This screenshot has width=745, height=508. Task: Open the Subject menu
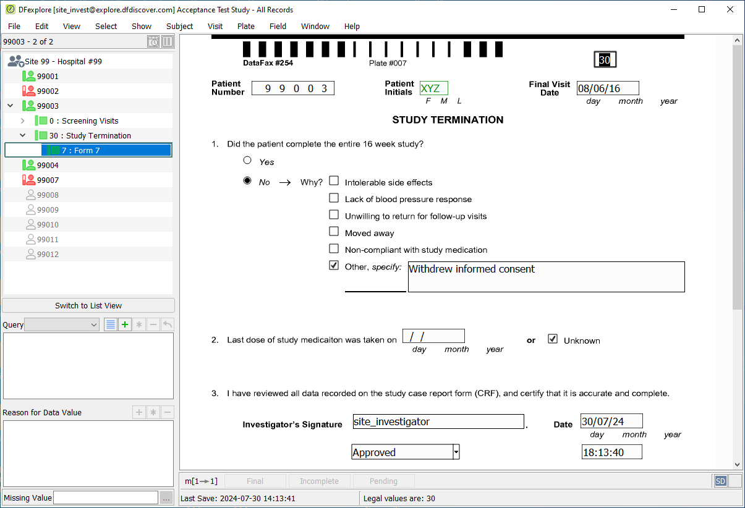[179, 26]
